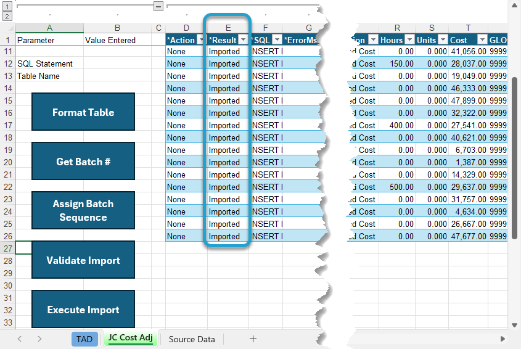Open the Cost column filter dropdown
This screenshot has height=349, width=521.
482,40
